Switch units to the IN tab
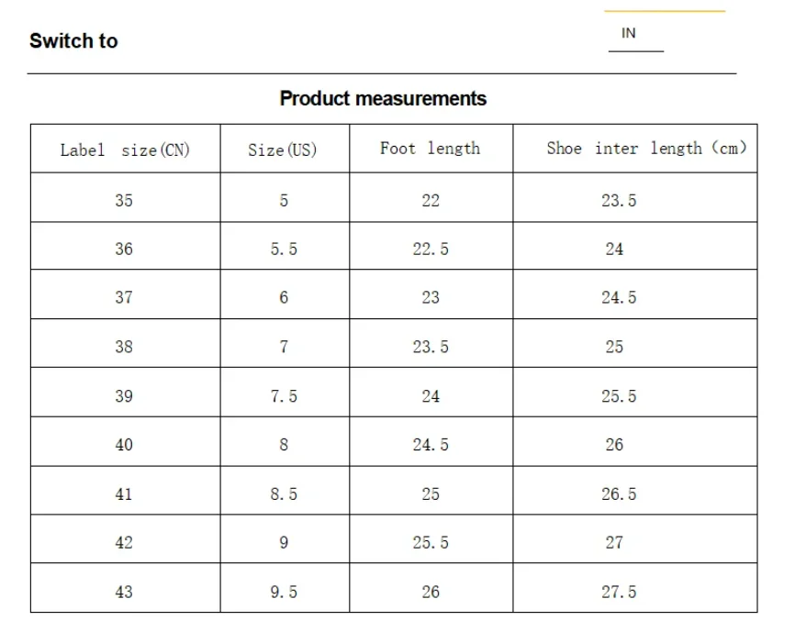Screen dimensions: 806x632 pyautogui.click(x=629, y=34)
